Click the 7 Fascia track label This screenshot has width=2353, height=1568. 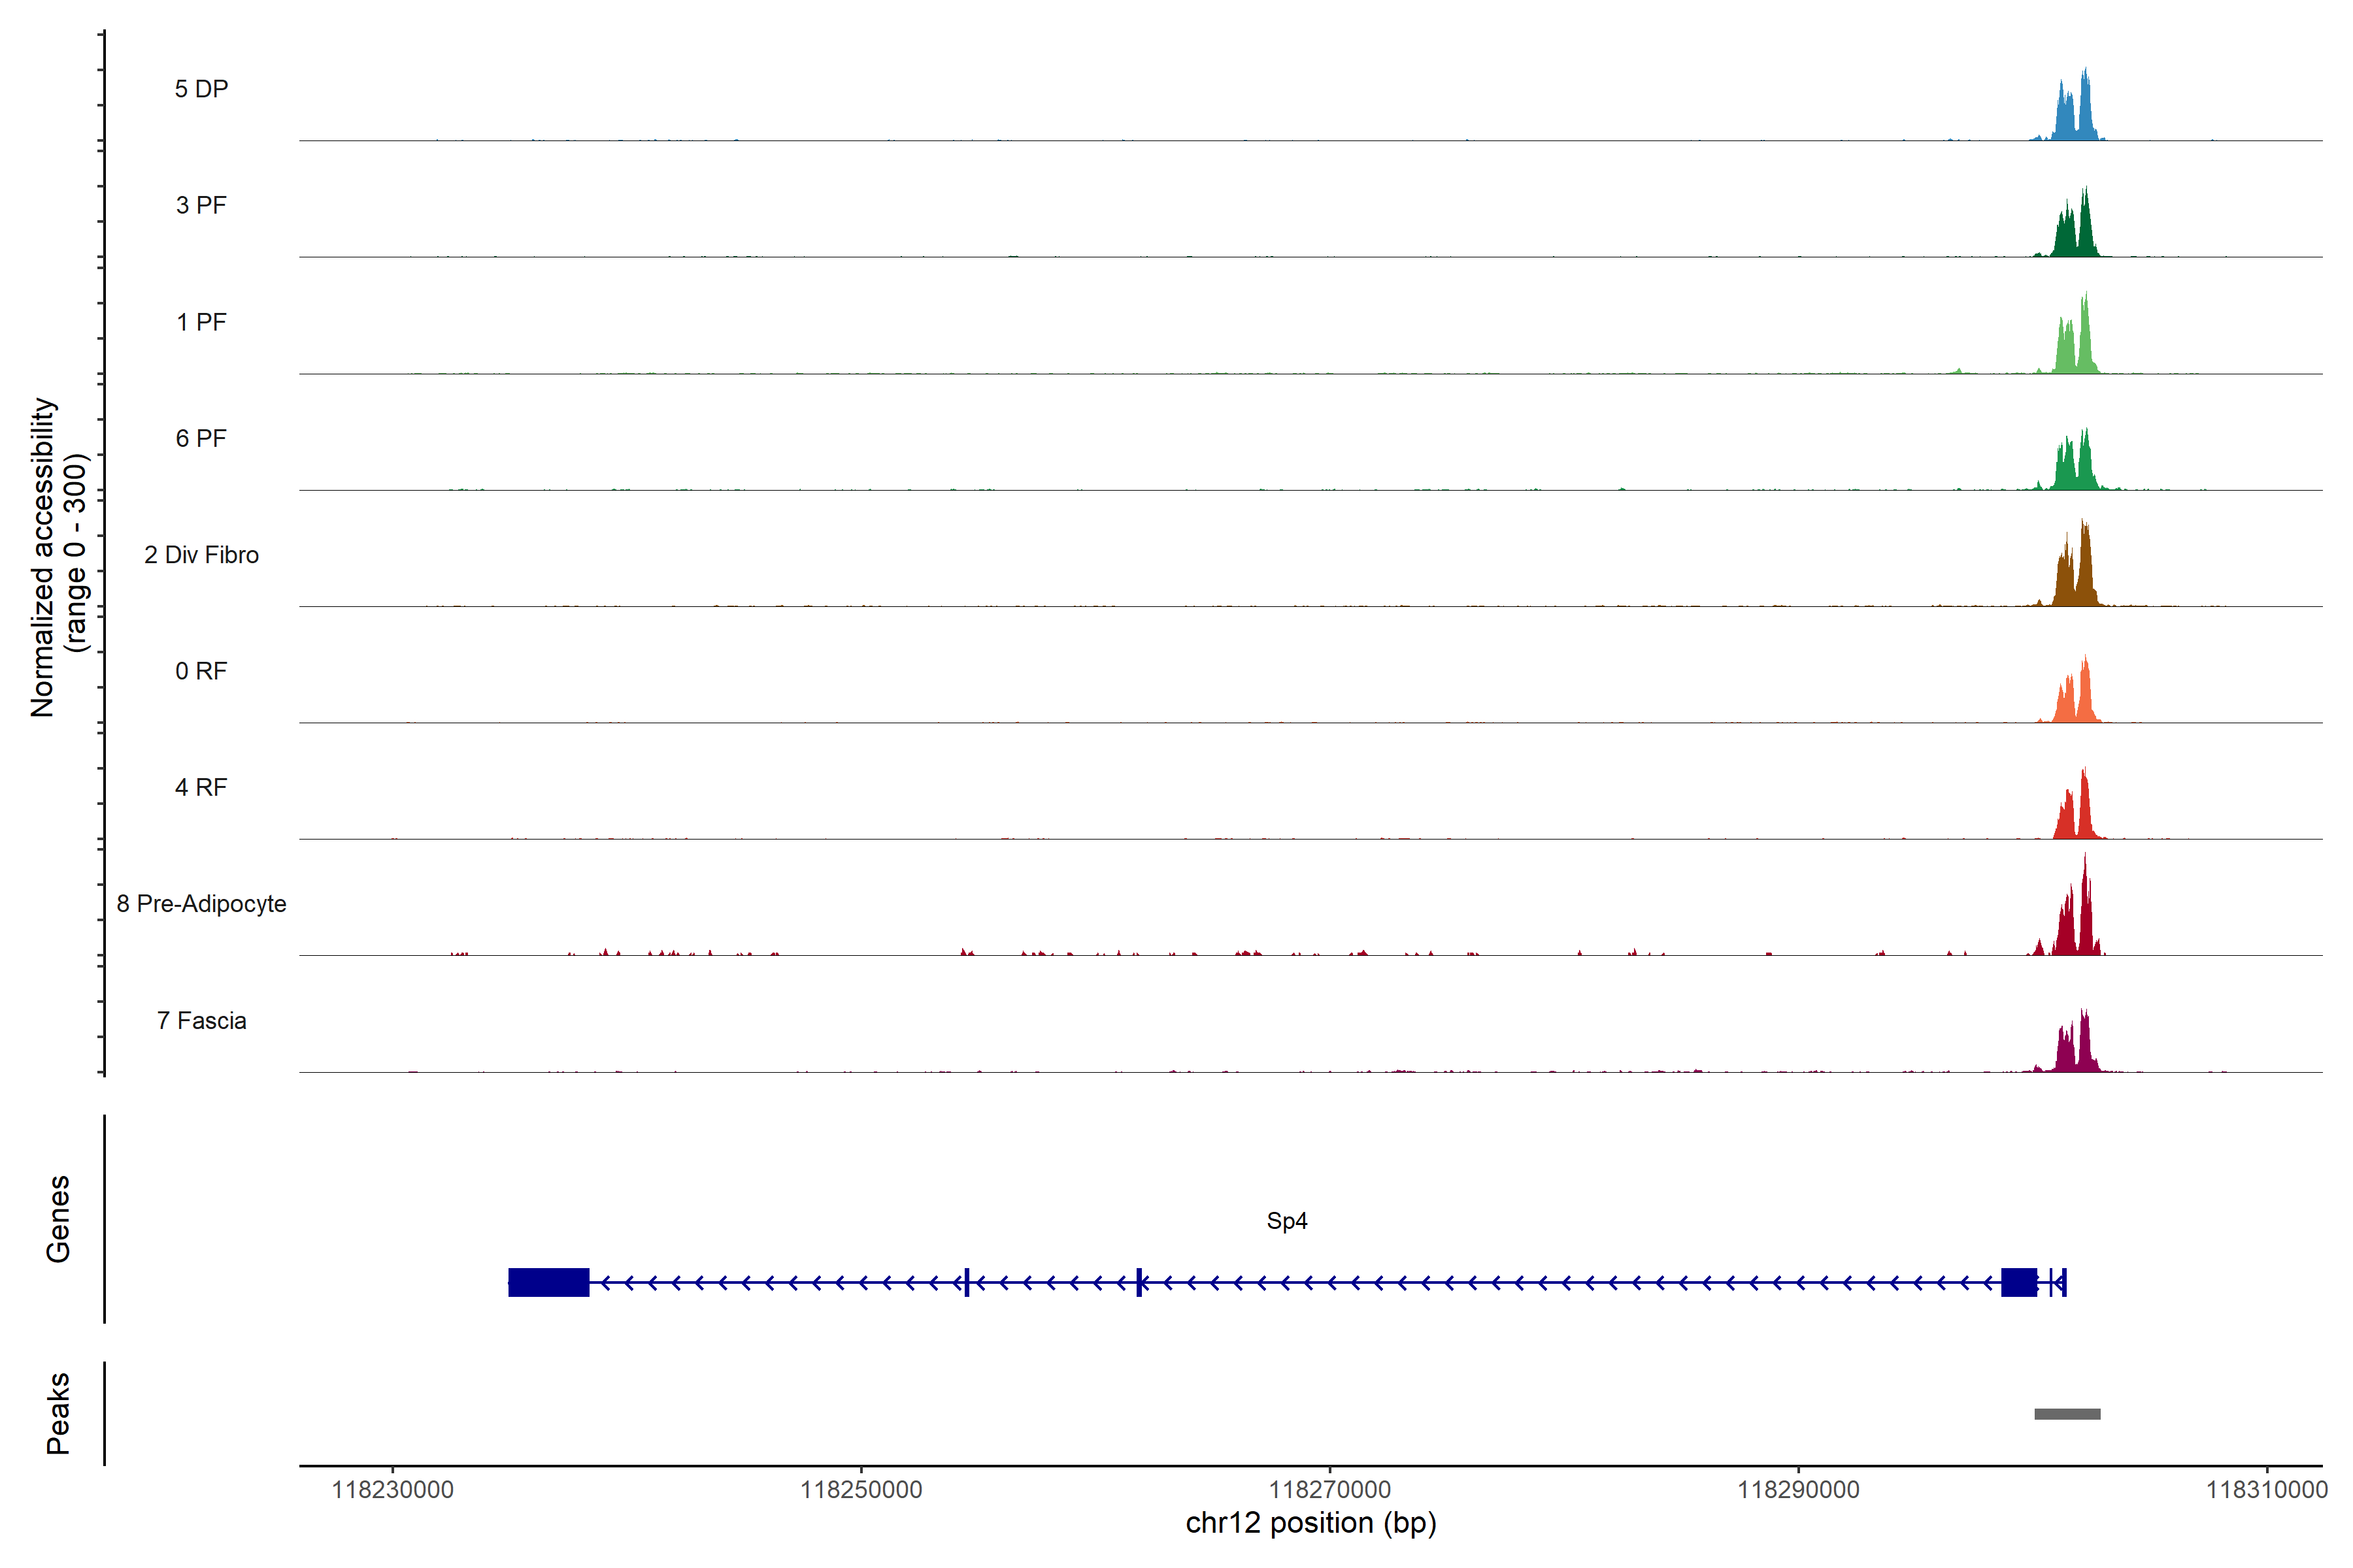coord(201,1020)
